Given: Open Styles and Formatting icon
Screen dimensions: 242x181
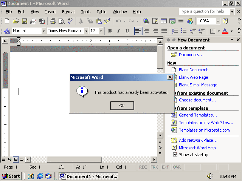Looking at the screenshot, I should pyautogui.click(x=7, y=31).
